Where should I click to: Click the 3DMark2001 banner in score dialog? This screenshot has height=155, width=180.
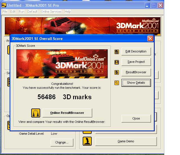[x=62, y=64]
